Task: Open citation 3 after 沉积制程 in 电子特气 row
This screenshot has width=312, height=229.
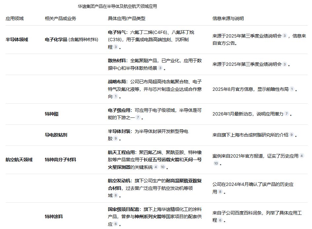Action: tap(116, 47)
